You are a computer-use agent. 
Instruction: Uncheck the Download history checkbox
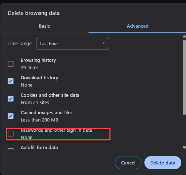(11, 81)
